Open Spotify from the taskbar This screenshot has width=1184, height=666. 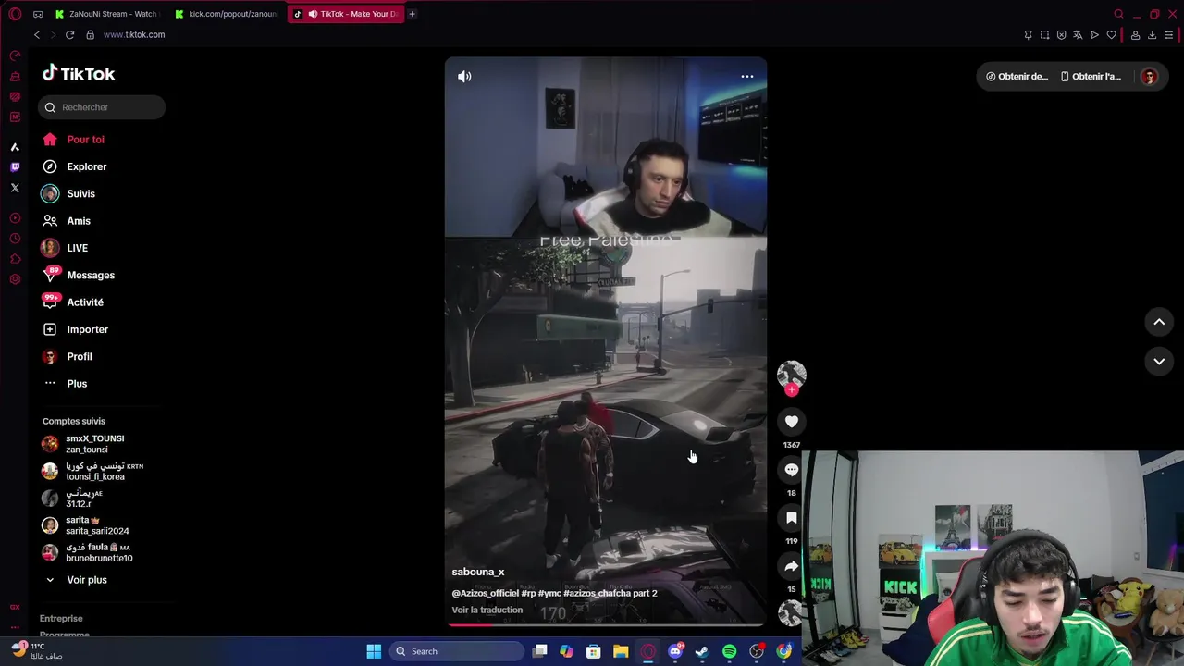click(729, 651)
